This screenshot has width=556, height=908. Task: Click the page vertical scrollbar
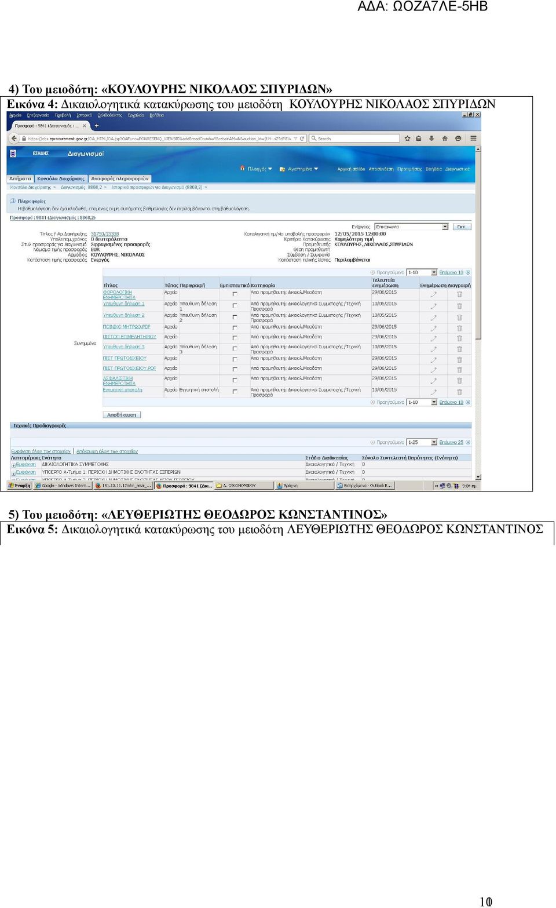click(478, 313)
